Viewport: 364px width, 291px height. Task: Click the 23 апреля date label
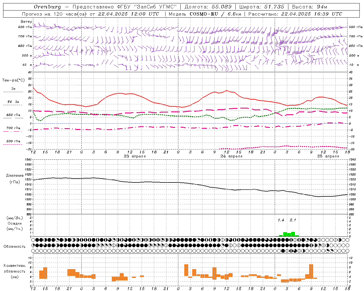[135, 156]
